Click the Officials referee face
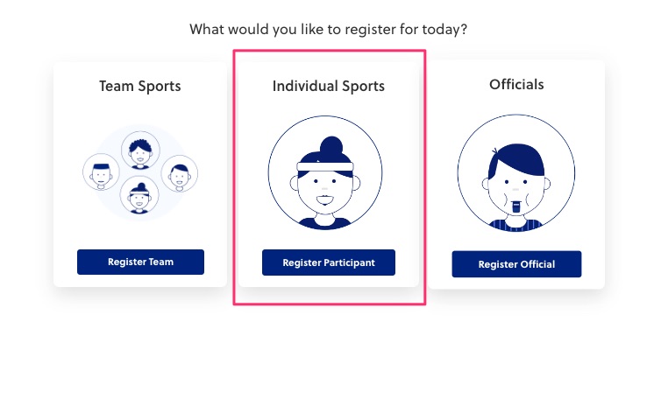The width and height of the screenshot is (661, 399). pos(515,185)
